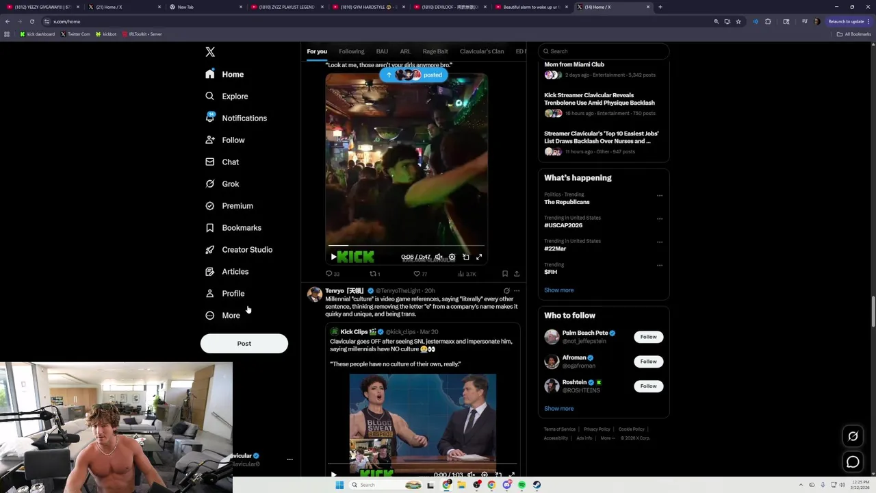Click the new posts 'posted' pill
Viewport: 876px width, 493px height.
414,75
